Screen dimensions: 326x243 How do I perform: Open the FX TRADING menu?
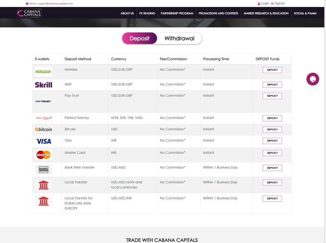pos(147,13)
